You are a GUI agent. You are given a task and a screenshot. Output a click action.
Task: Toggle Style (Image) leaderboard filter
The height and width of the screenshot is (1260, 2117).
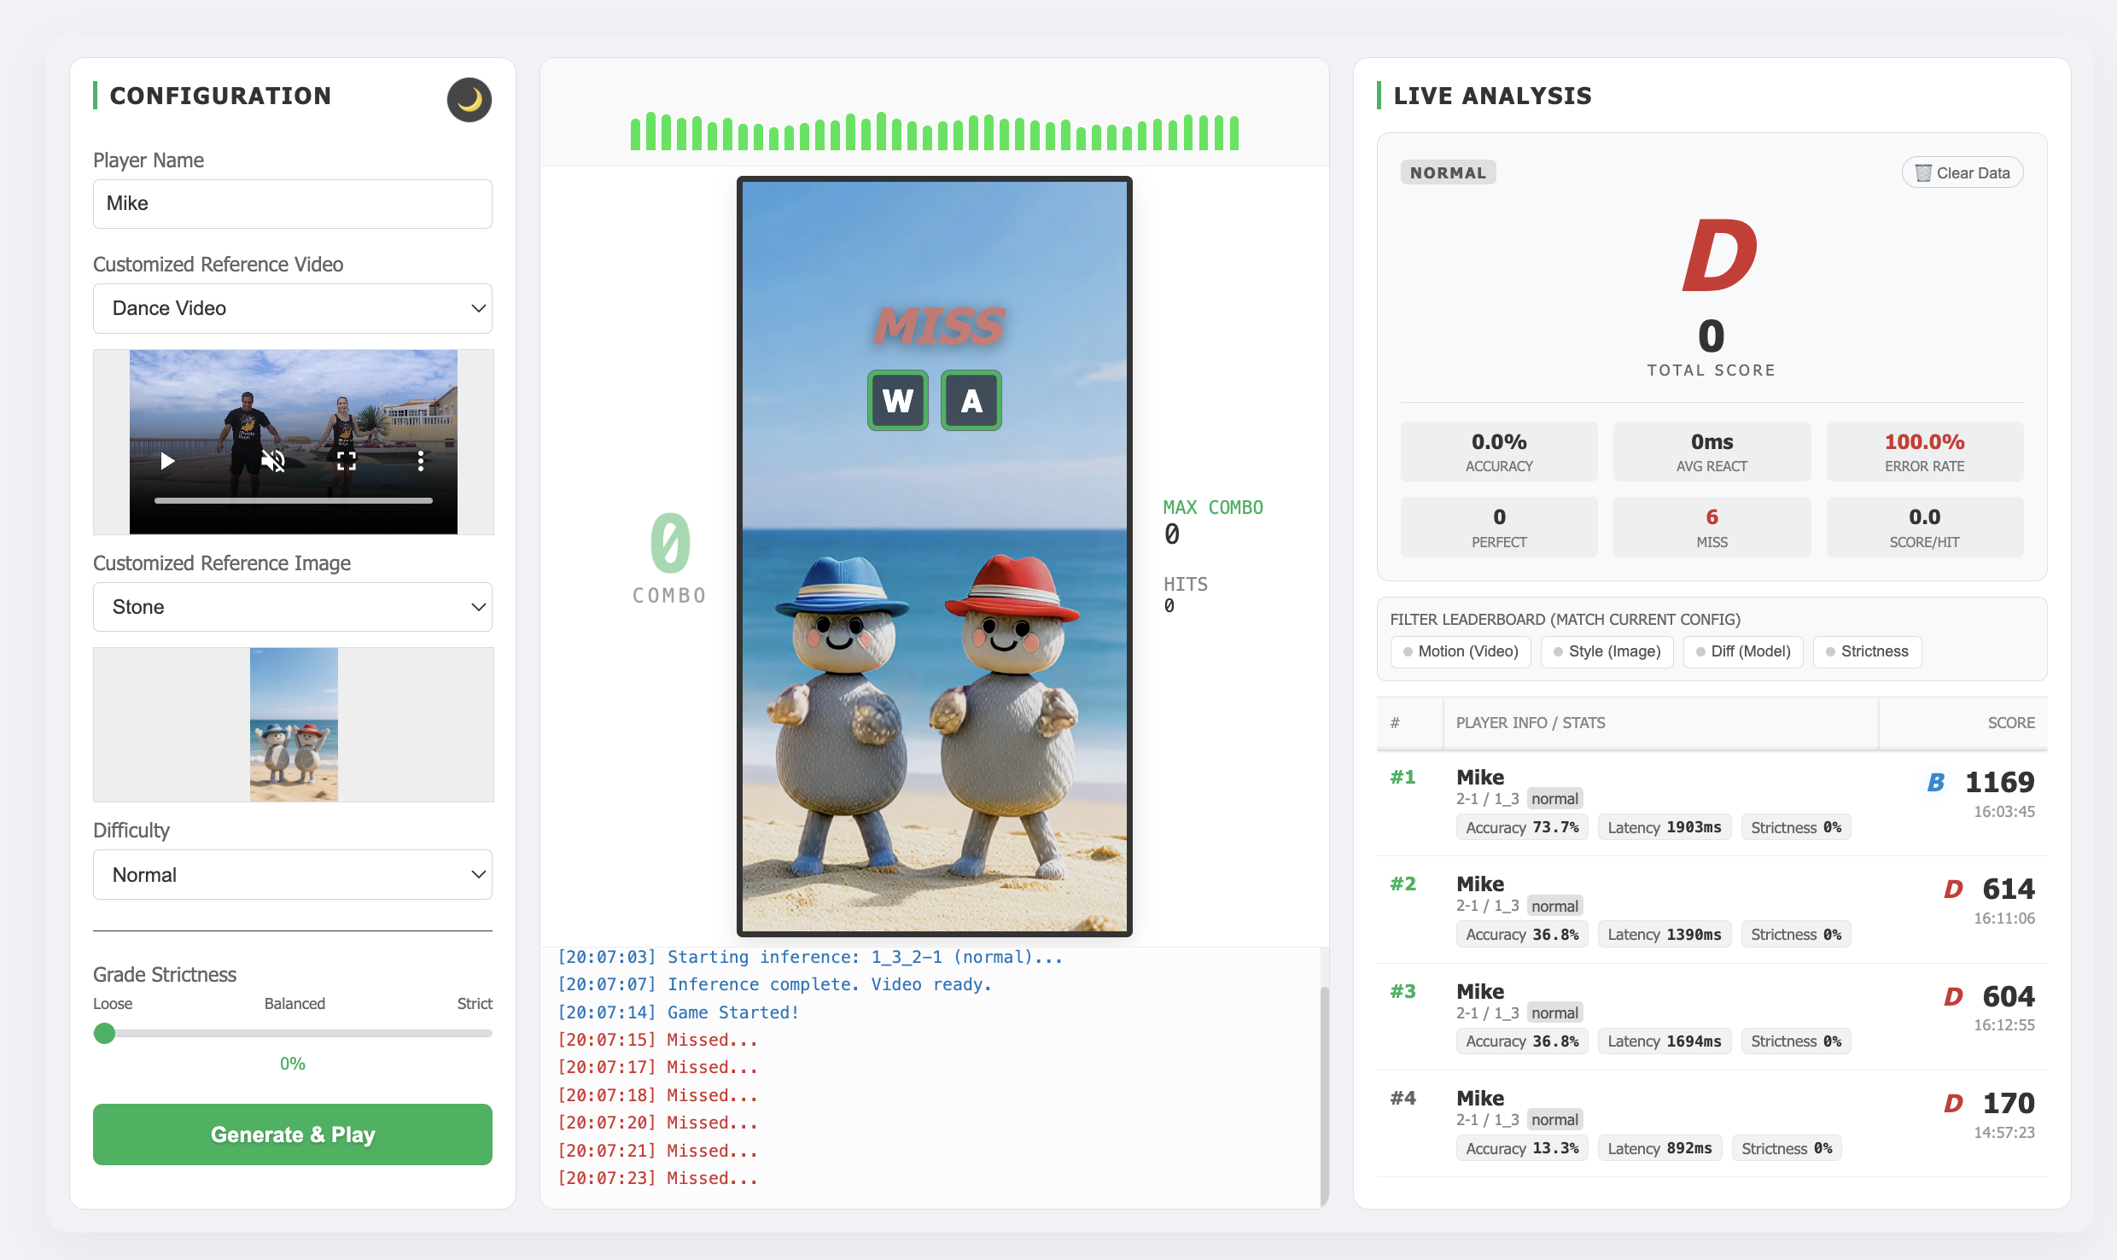[1607, 651]
